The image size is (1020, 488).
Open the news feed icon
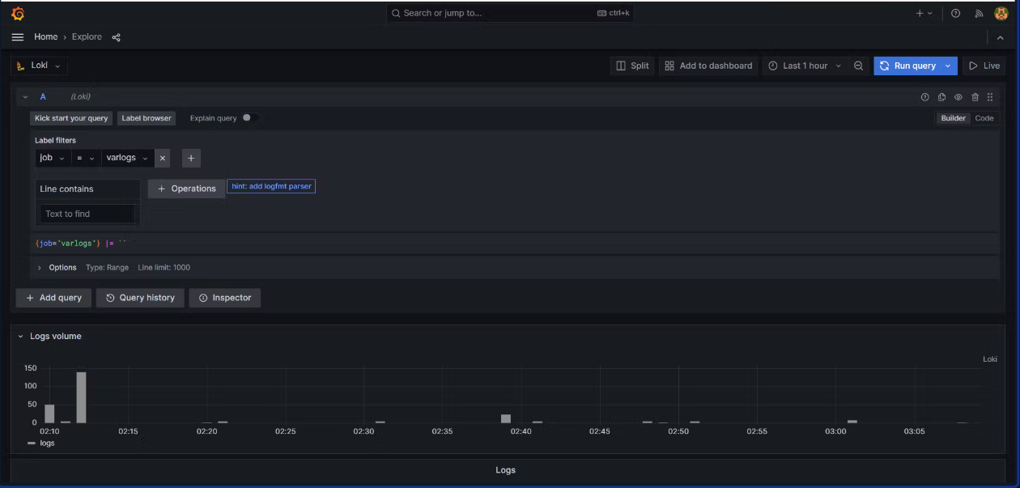click(x=978, y=14)
